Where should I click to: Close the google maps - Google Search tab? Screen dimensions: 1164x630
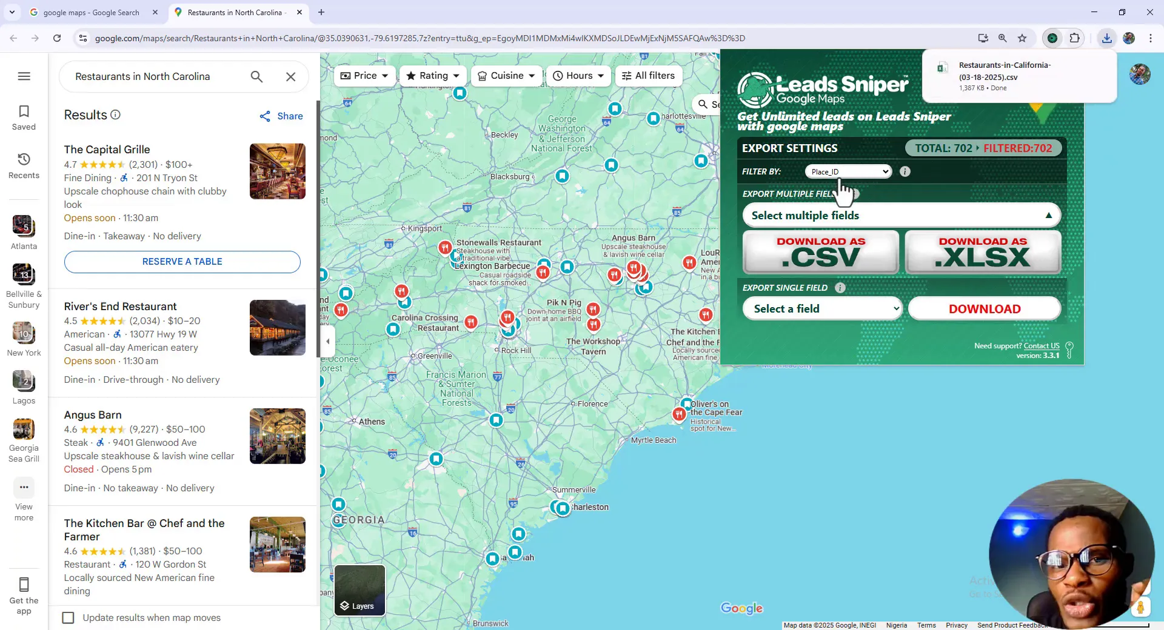coord(155,12)
